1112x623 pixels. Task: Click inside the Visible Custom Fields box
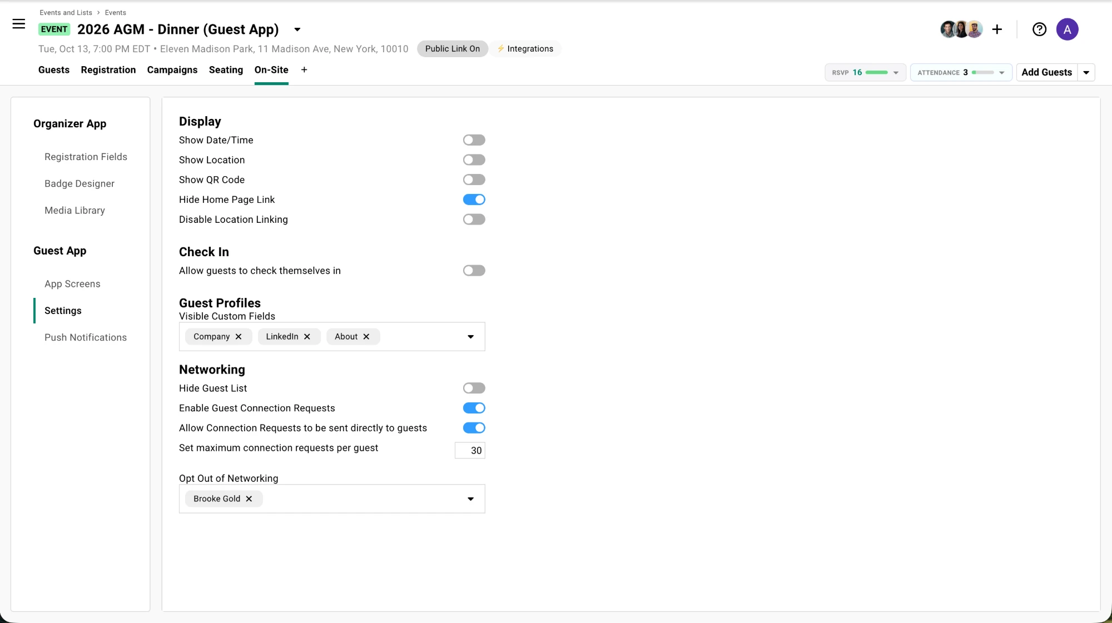pyautogui.click(x=332, y=337)
